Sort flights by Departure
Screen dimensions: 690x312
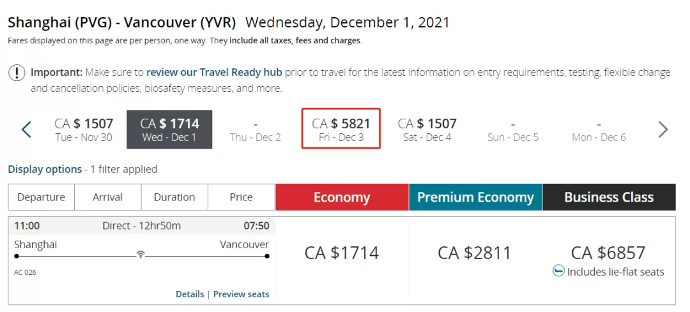point(42,197)
